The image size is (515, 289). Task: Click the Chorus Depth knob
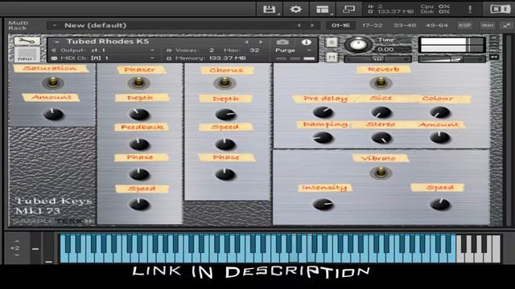225,114
